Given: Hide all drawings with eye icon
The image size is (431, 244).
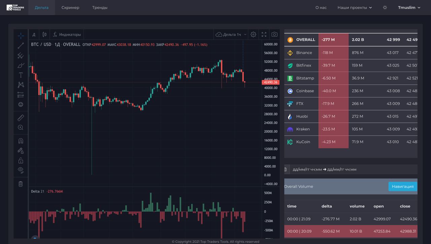Looking at the screenshot, I should pyautogui.click(x=21, y=170).
